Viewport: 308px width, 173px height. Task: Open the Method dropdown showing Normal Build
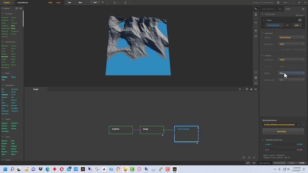click(292, 37)
